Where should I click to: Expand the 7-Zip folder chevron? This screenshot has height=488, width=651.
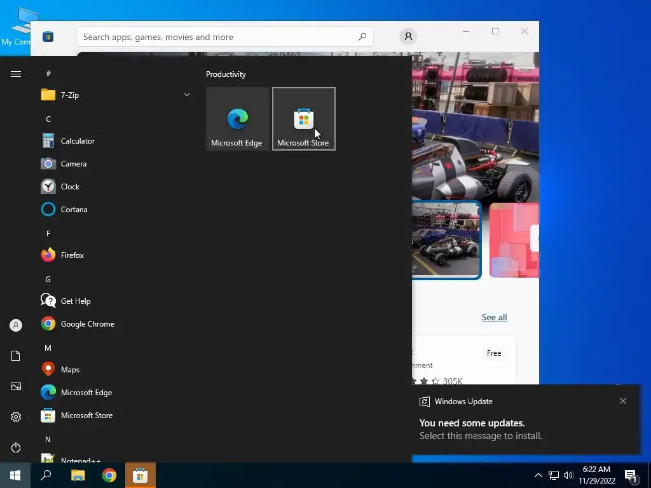click(x=187, y=95)
